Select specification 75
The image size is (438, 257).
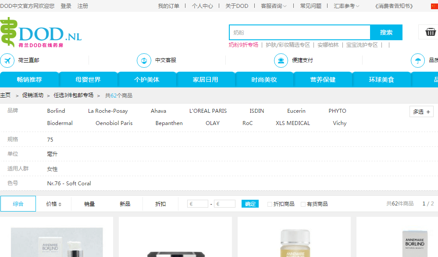tap(50, 139)
